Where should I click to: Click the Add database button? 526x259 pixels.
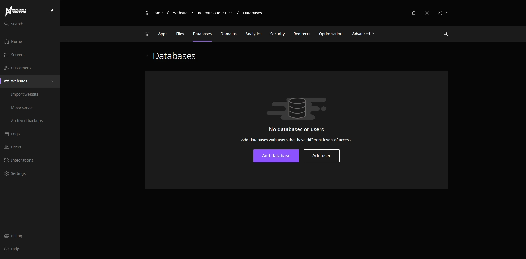click(276, 156)
